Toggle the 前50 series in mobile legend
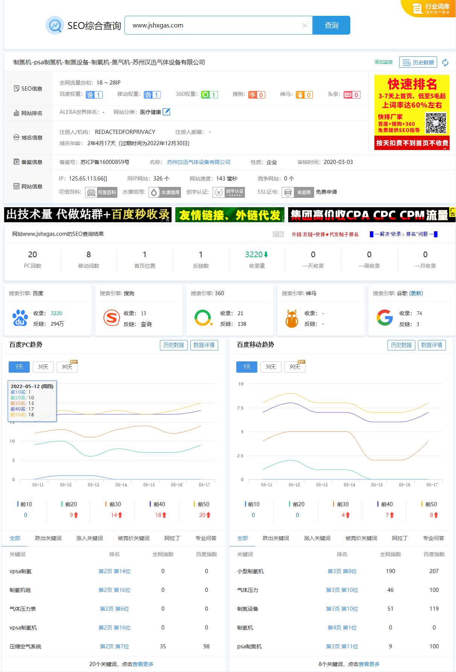The height and width of the screenshot is (672, 456). tap(429, 504)
